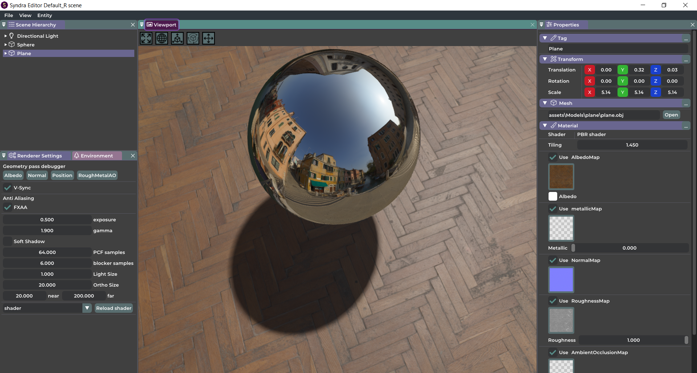Viewport: 697px width, 373px height.
Task: Click the blue NormalMap texture thumbnail
Action: click(561, 280)
